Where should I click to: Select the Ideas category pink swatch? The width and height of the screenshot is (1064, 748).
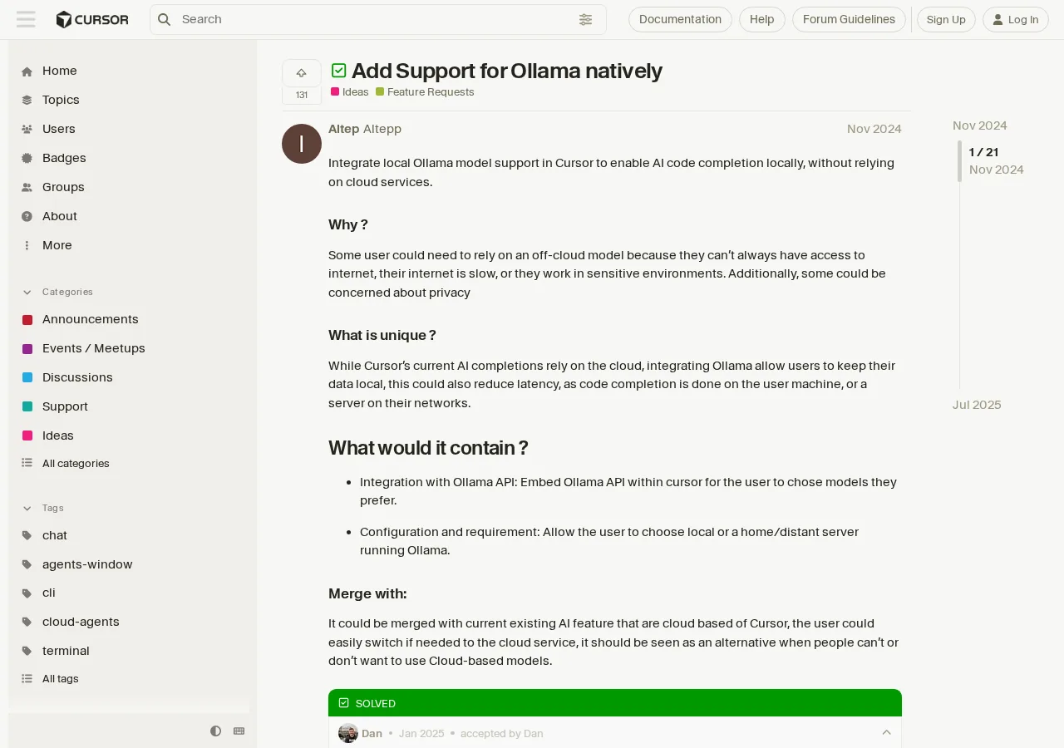[x=27, y=436]
